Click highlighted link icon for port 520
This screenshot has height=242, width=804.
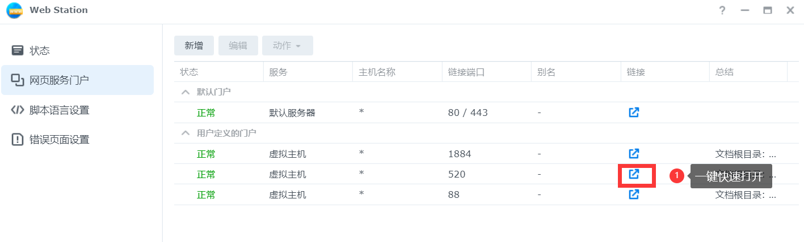click(x=634, y=174)
